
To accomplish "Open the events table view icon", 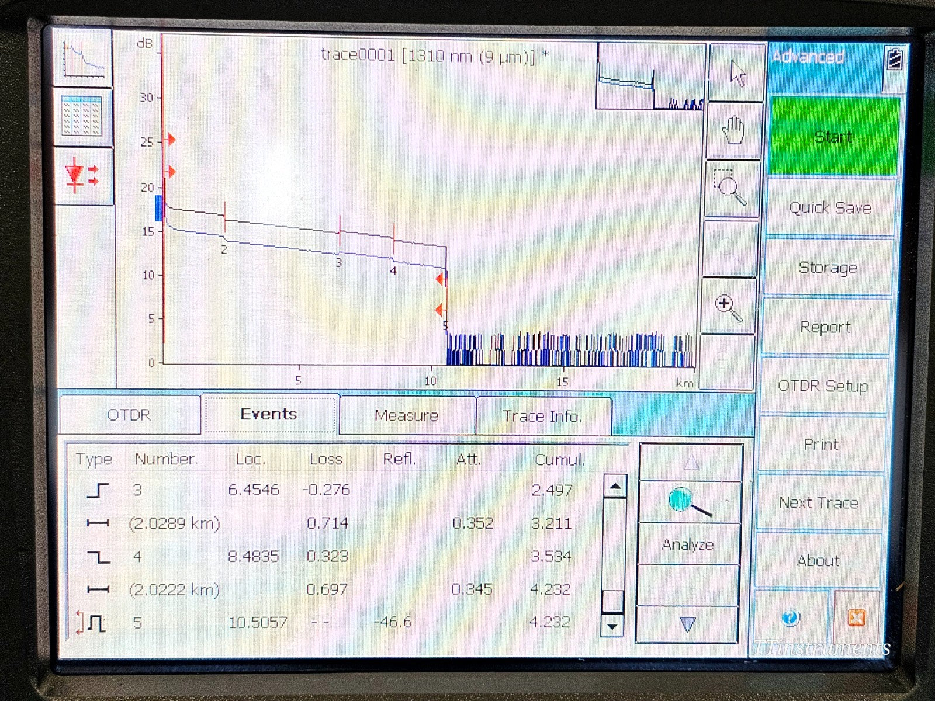I will (83, 117).
